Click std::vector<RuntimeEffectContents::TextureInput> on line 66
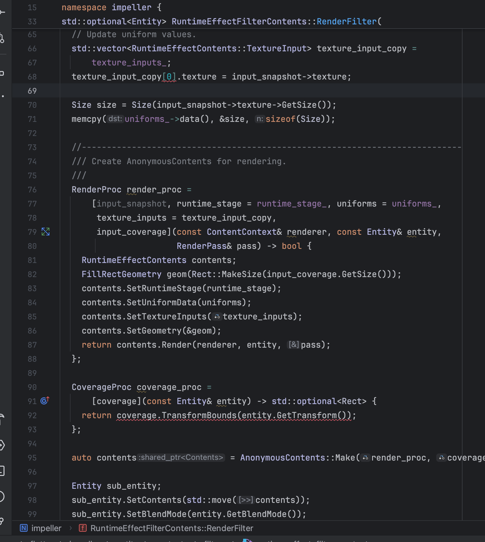Screen dimensions: 485x542 [x=191, y=48]
